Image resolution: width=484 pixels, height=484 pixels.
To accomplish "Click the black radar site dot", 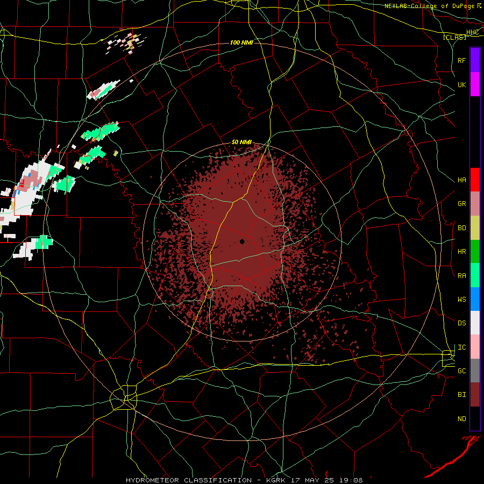I will pos(242,241).
